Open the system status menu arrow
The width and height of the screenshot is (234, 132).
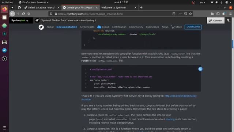(230, 2)
